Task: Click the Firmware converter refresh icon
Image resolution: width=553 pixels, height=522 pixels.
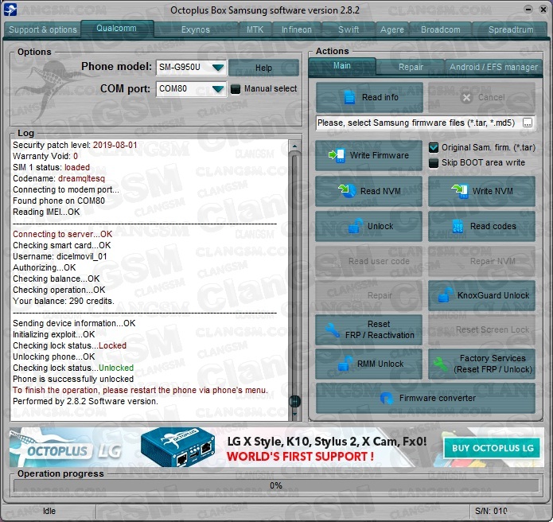Action: click(386, 398)
